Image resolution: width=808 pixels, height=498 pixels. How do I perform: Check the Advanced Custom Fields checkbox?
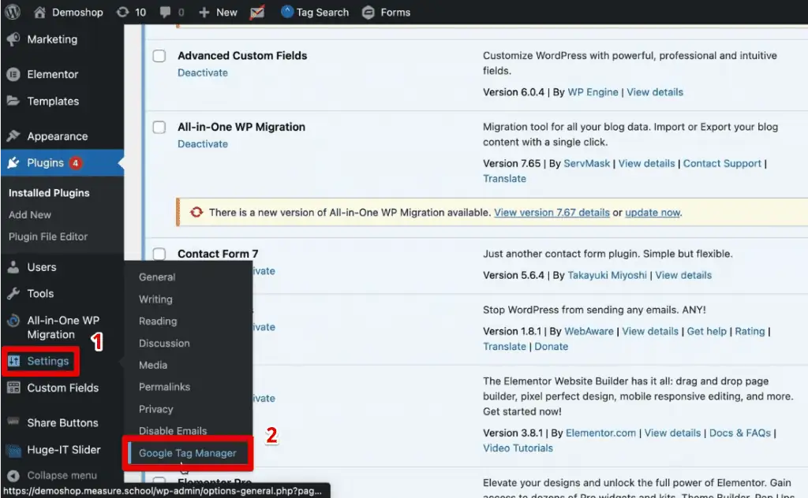coord(159,55)
